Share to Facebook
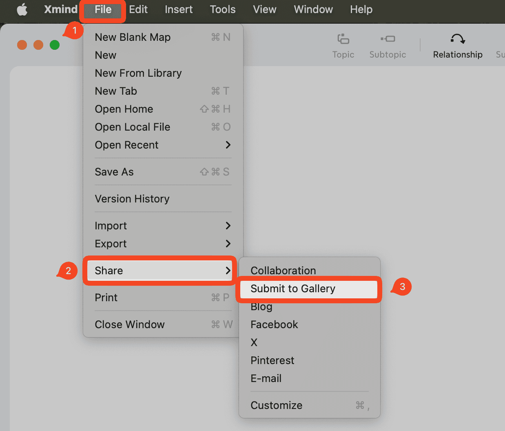The width and height of the screenshot is (505, 431). [x=309, y=324]
